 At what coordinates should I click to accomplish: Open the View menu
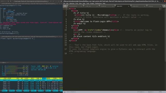click(80, 3)
